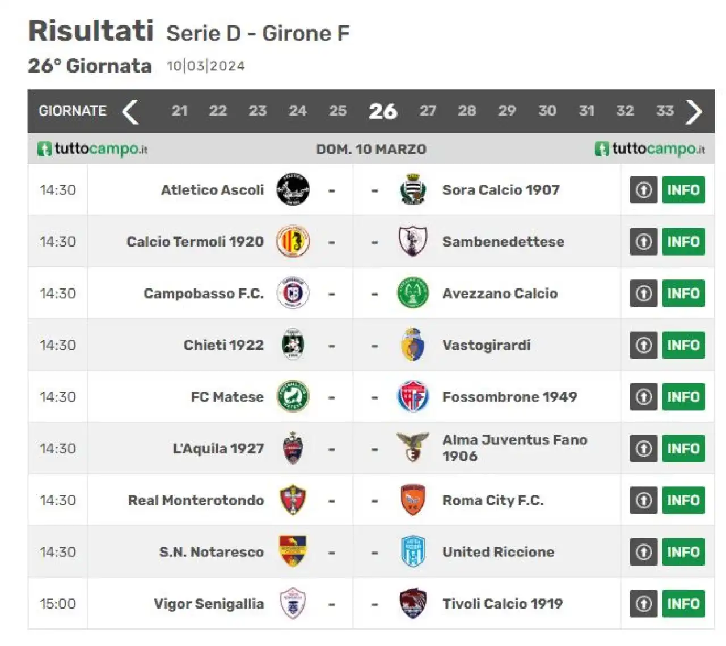Image resolution: width=726 pixels, height=646 pixels.
Task: Click the United Riccione team logo
Action: (413, 552)
